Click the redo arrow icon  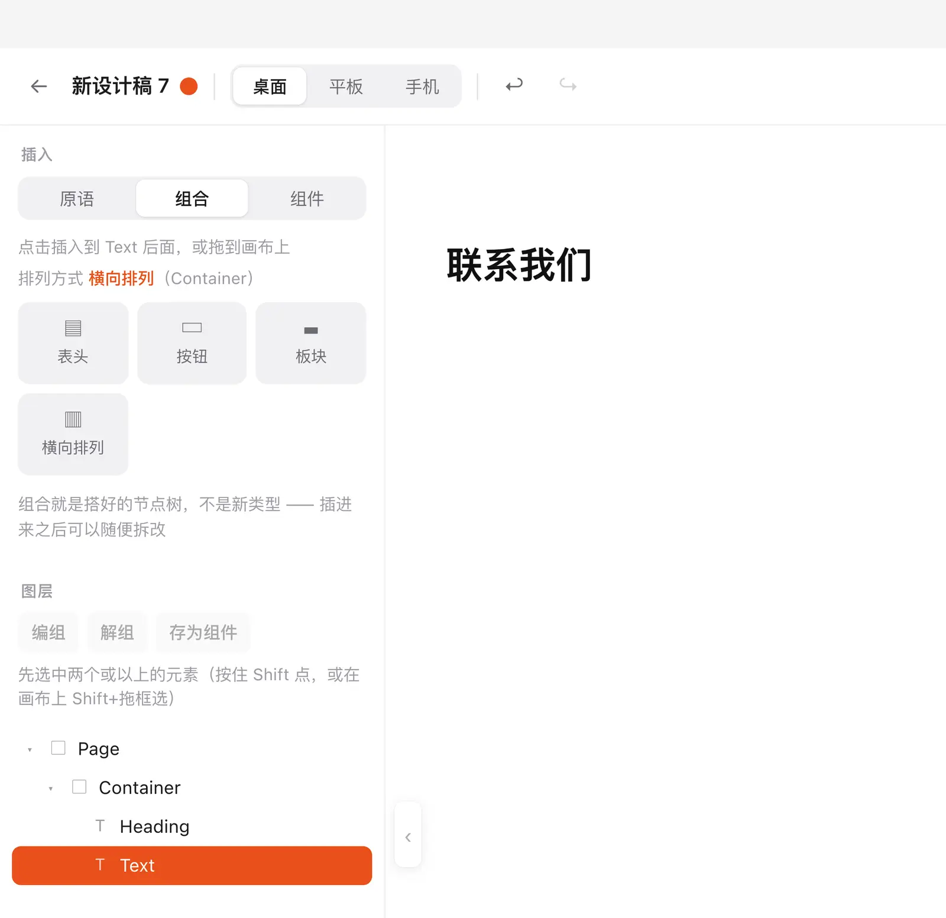coord(568,85)
